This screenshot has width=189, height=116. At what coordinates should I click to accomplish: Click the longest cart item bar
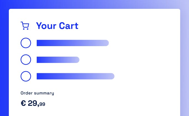(75, 76)
